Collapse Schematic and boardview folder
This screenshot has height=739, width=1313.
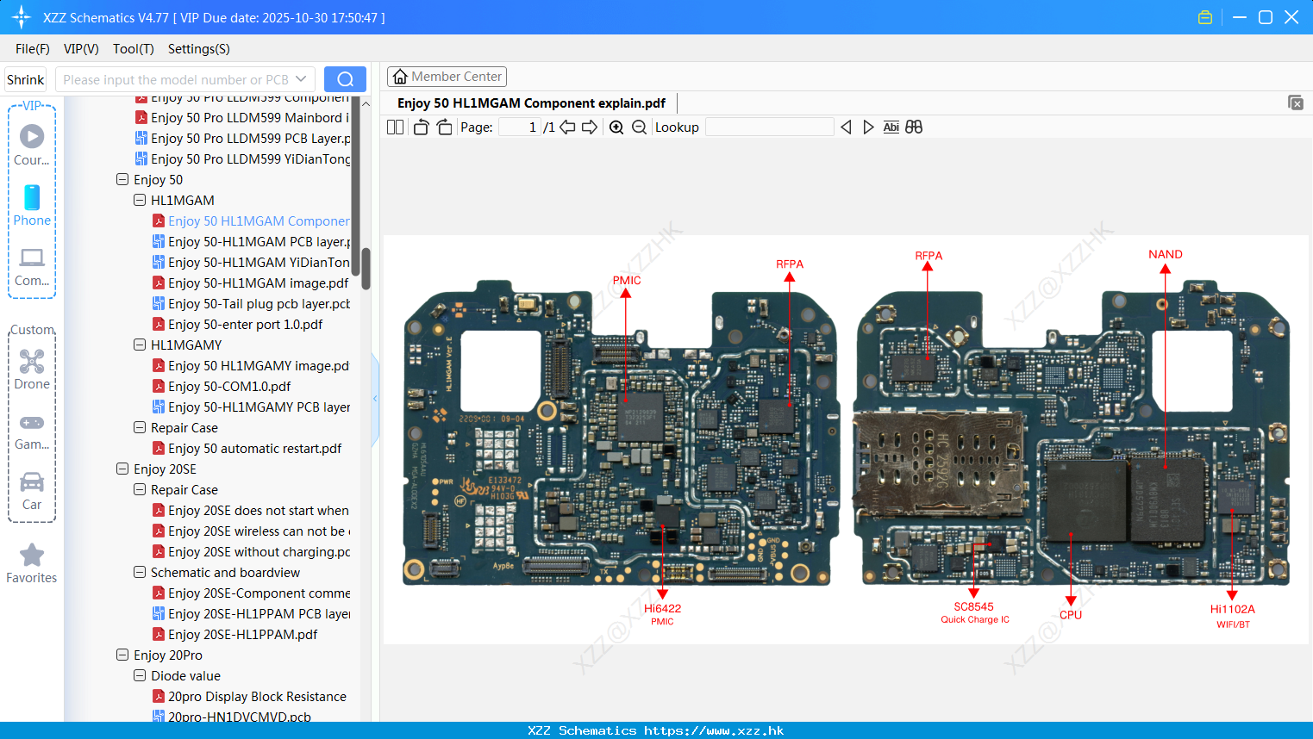pos(139,572)
